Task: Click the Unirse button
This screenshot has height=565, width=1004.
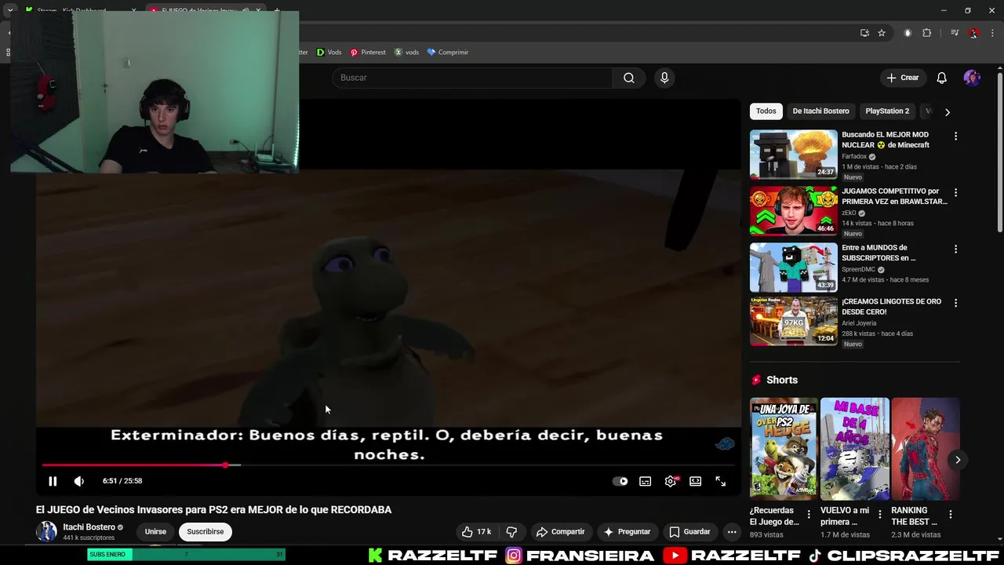Action: tap(155, 532)
